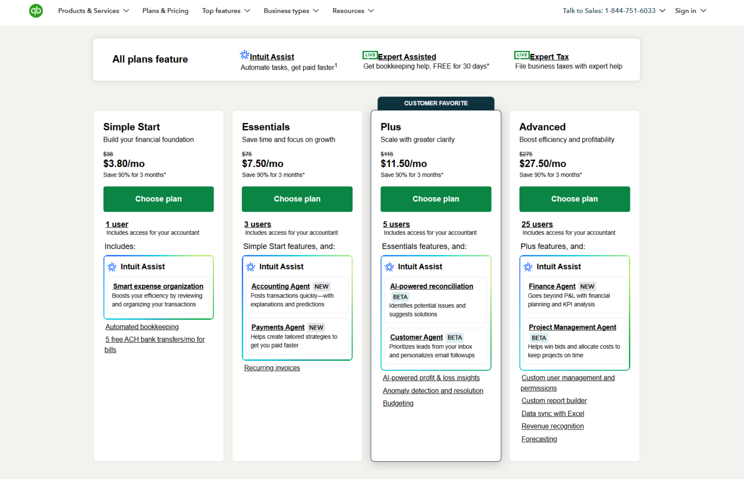This screenshot has height=479, width=744.
Task: Click the Intuit Assist icon in the Simple Start card
Action: tap(112, 267)
